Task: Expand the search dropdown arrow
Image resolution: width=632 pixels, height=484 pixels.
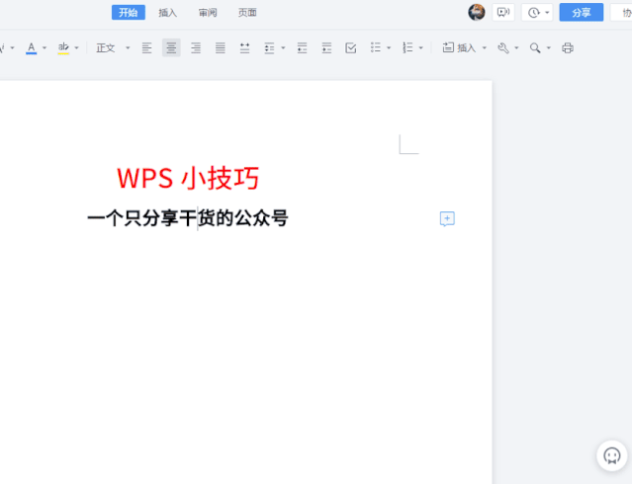Action: pos(549,48)
